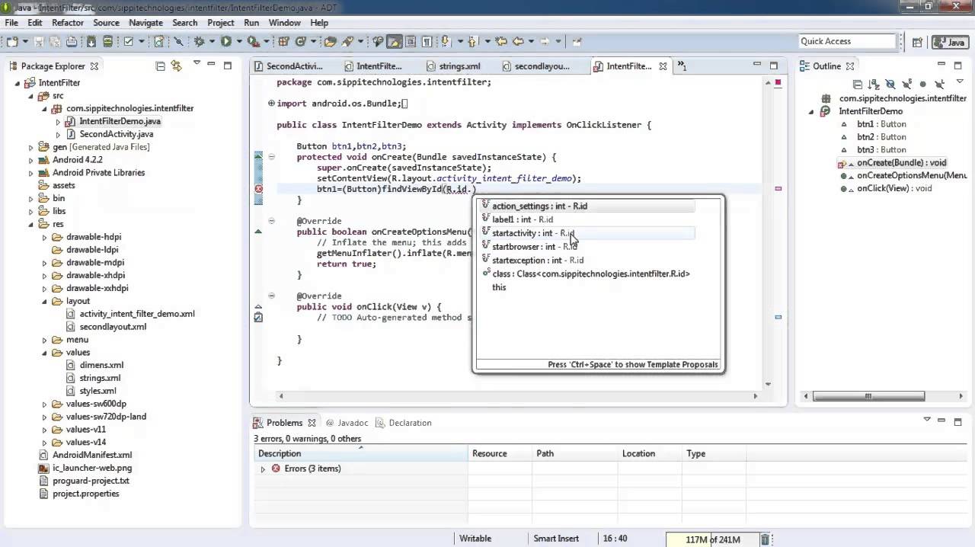
Task: Open the Android SDK Manager icon
Action: coord(91,42)
